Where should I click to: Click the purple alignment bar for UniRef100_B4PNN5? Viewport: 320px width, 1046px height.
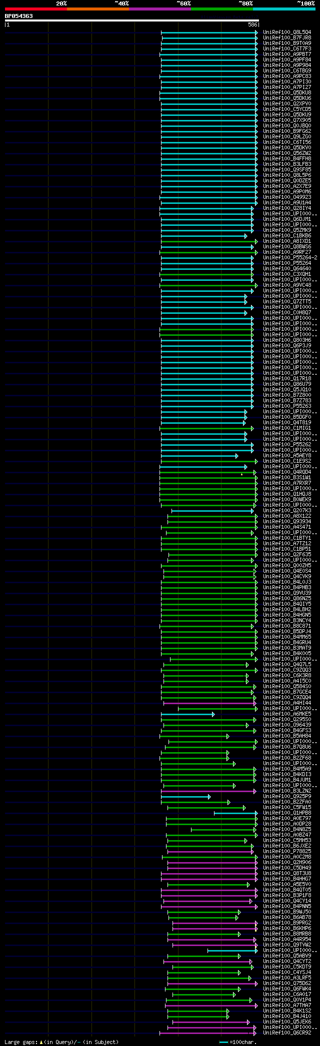click(x=209, y=906)
